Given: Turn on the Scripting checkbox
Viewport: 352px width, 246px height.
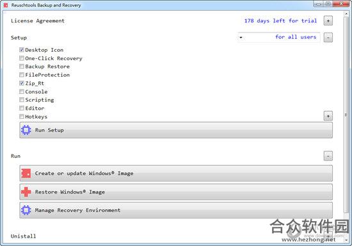Looking at the screenshot, I should click(22, 100).
